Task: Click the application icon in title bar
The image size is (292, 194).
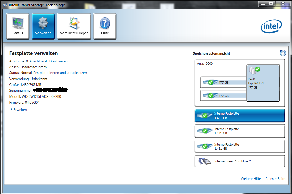Action: pyautogui.click(x=5, y=5)
